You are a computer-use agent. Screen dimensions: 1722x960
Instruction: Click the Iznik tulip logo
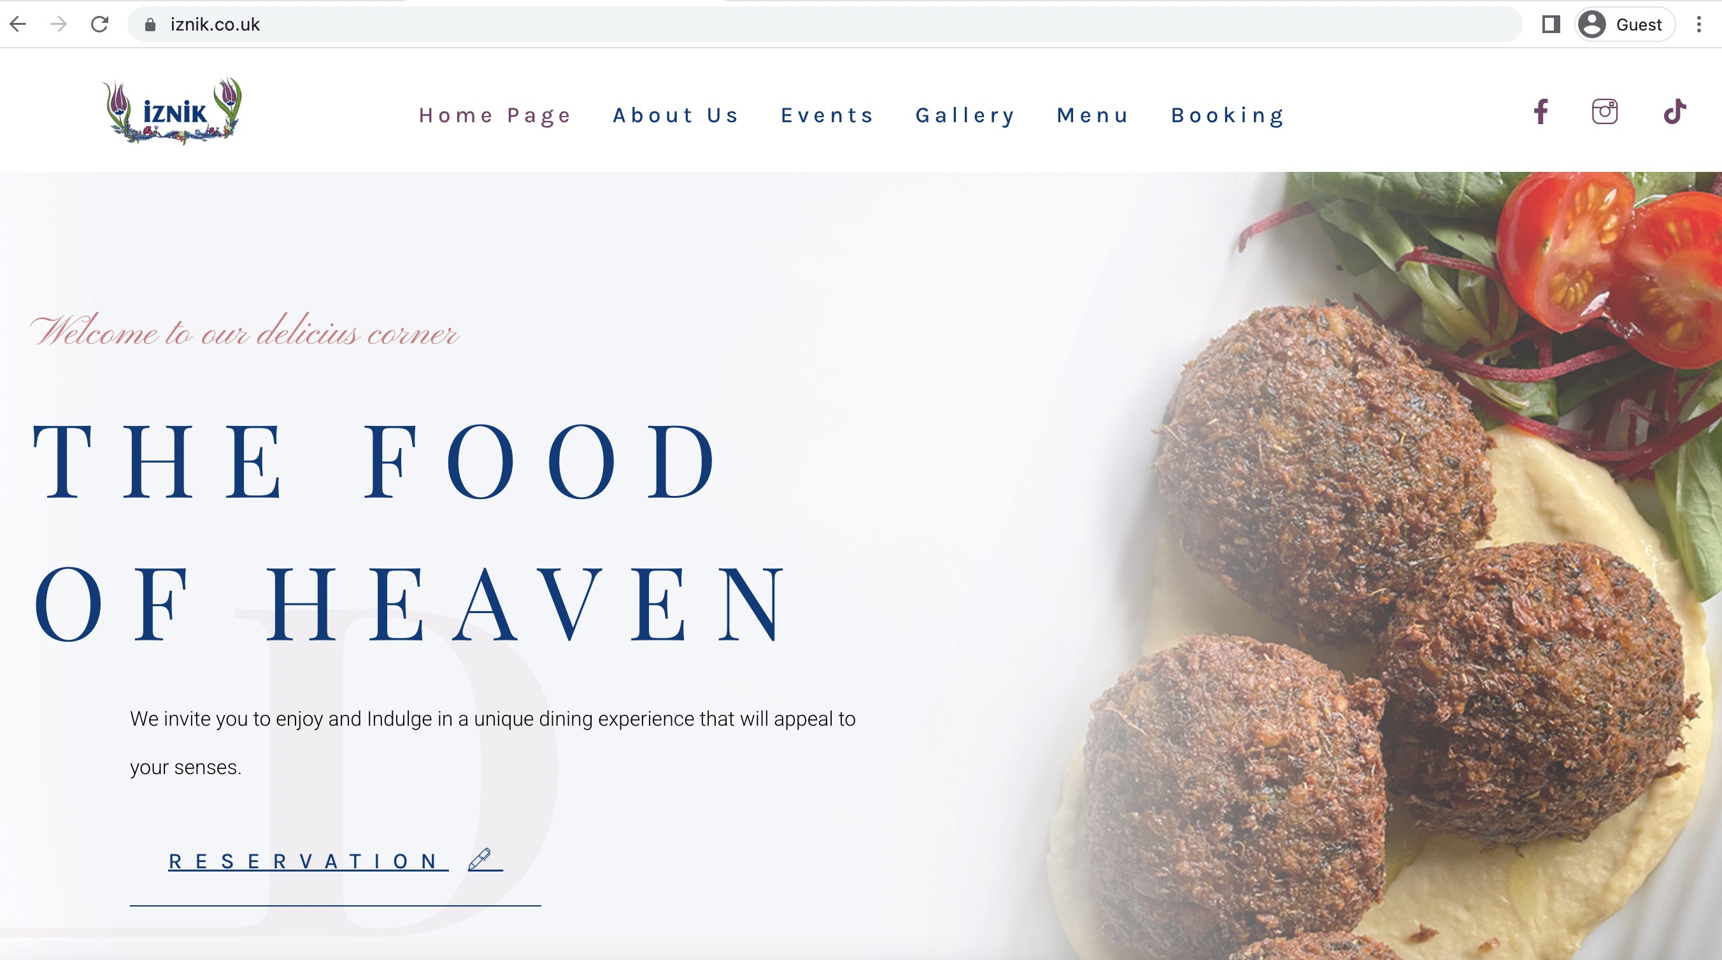[172, 111]
